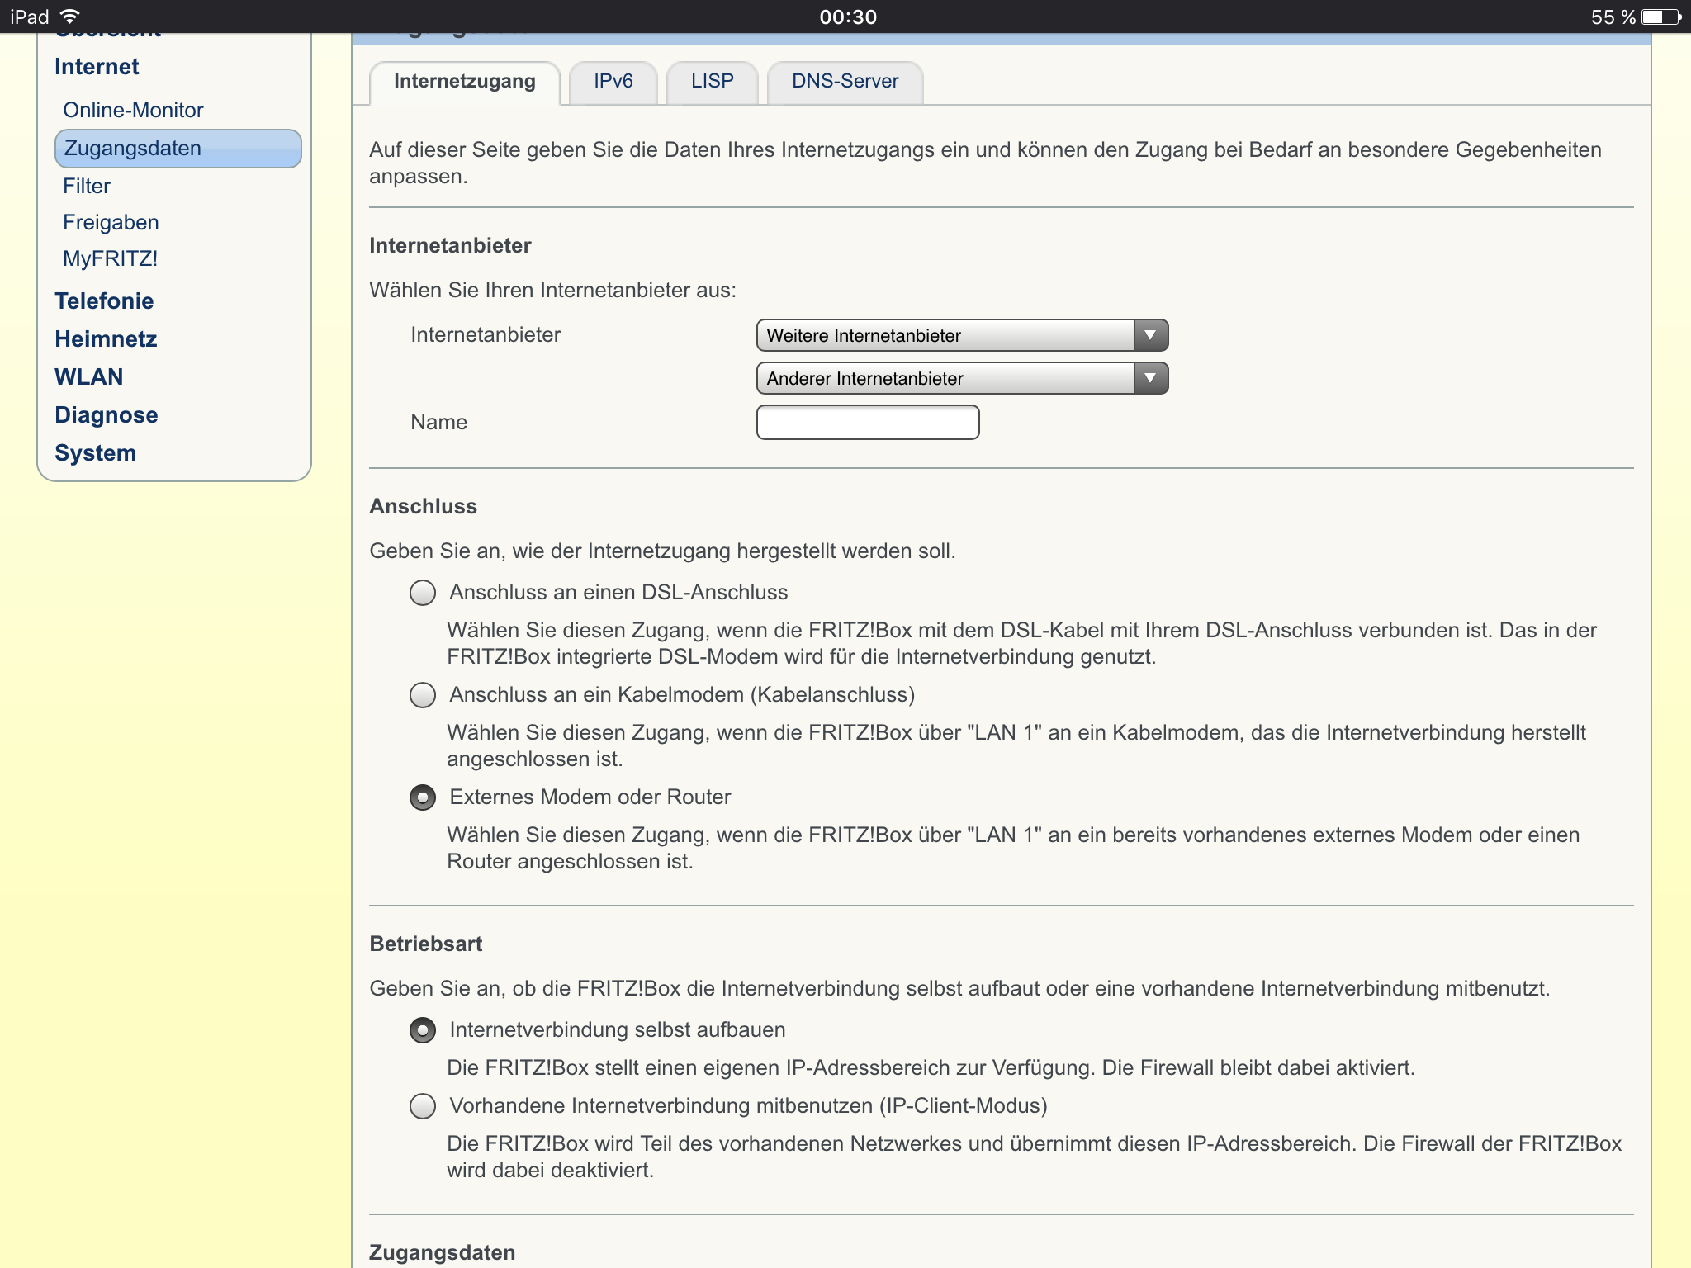The width and height of the screenshot is (1691, 1268).
Task: Select IP-Client-Modus radio button
Action: pyautogui.click(x=423, y=1106)
